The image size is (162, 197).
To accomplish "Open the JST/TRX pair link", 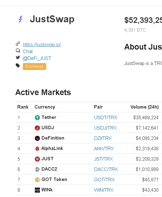I will click(103, 159).
